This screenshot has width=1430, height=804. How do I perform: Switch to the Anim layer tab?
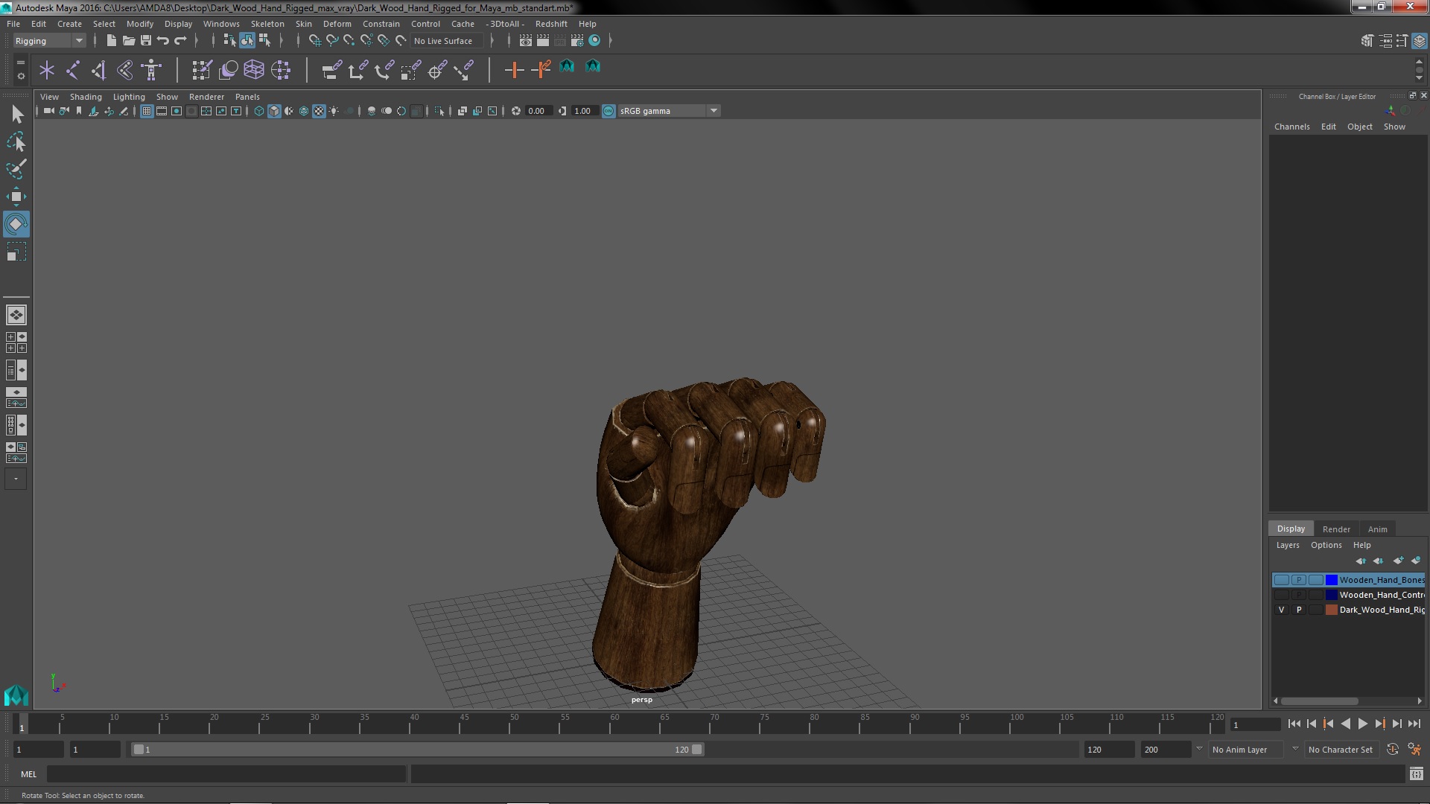1377,529
